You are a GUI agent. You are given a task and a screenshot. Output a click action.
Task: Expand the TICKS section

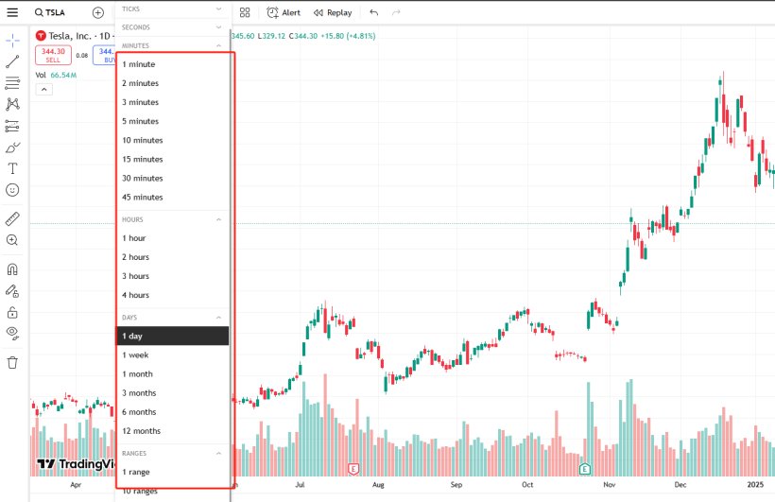[172, 9]
